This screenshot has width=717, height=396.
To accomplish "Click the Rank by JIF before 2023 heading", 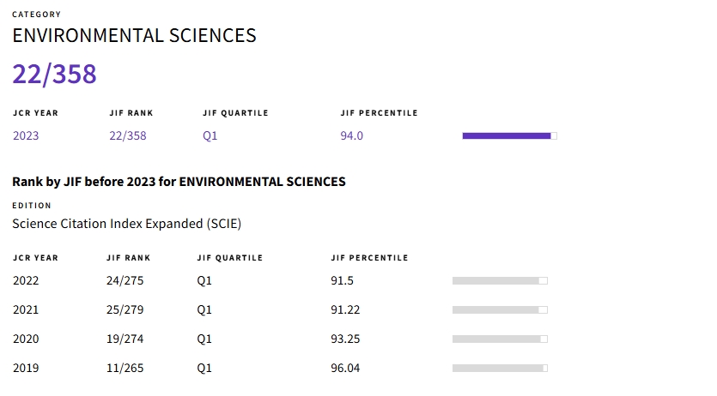I will pyautogui.click(x=179, y=182).
